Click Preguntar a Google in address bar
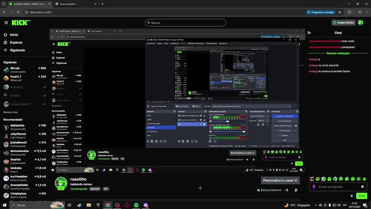Image resolution: width=371 pixels, height=209 pixels. [x=321, y=12]
